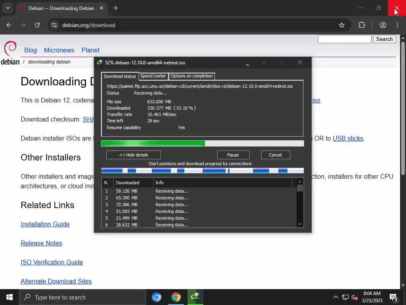Click the browser address bar URL
This screenshot has width=406, height=305.
tap(88, 25)
